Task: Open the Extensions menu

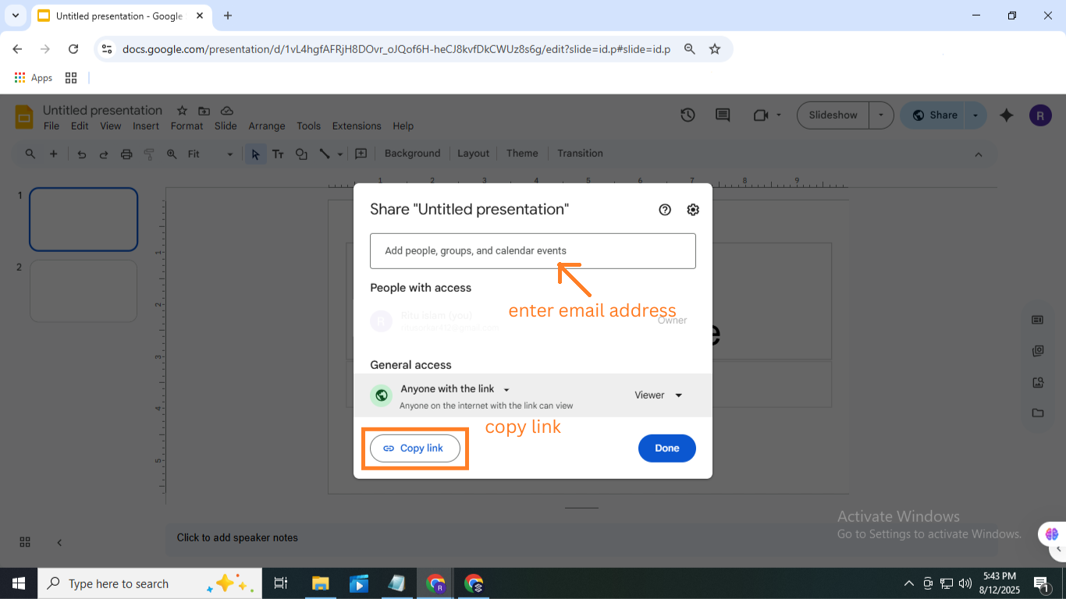Action: (x=357, y=126)
